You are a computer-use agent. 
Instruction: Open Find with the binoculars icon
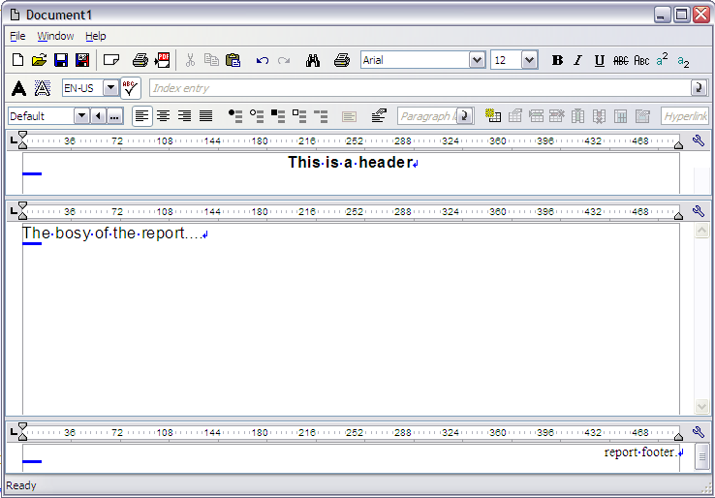coord(313,60)
